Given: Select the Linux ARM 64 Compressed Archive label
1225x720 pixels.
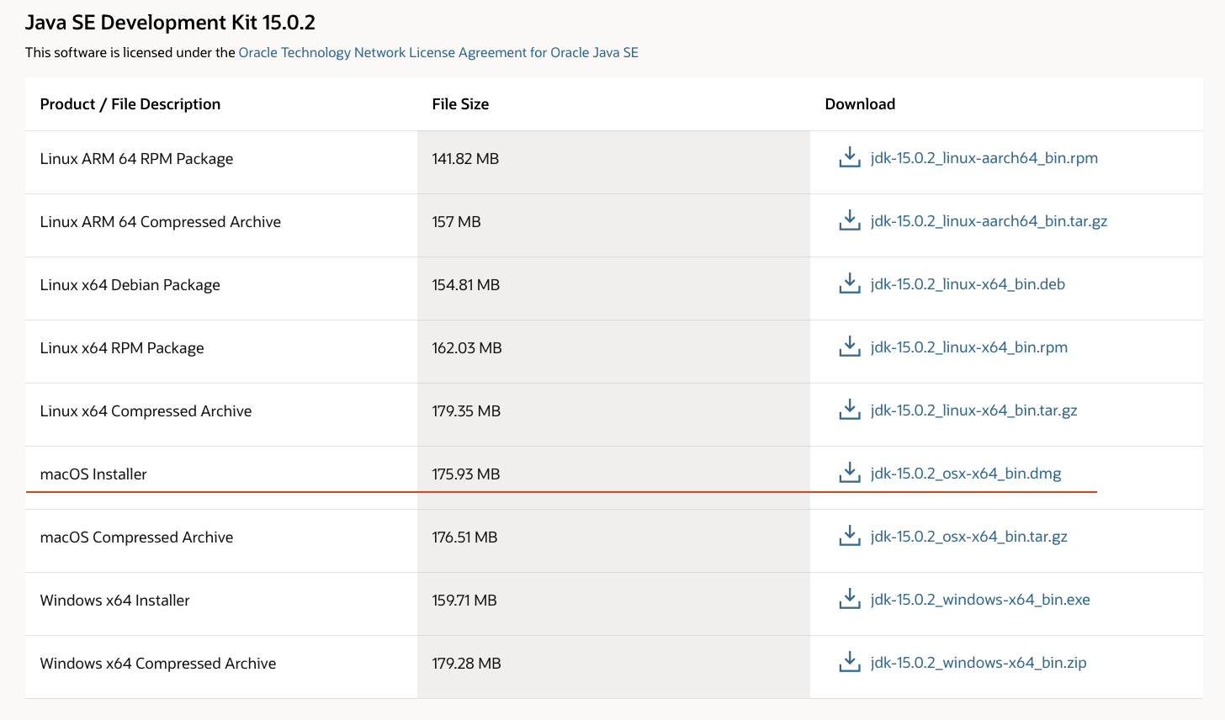Looking at the screenshot, I should coord(161,222).
